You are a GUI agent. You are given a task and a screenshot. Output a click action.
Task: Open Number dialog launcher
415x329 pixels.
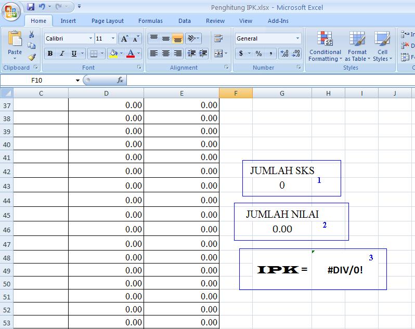click(299, 67)
